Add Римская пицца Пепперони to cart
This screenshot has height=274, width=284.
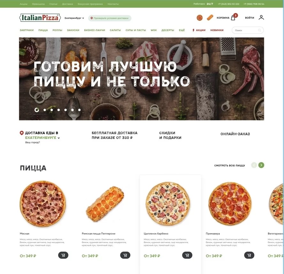125,255
